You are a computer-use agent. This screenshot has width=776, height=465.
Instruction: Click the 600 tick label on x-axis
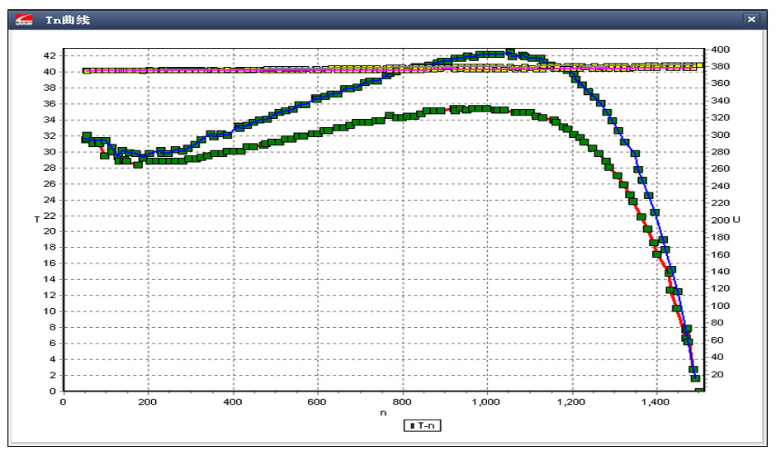coord(317,402)
